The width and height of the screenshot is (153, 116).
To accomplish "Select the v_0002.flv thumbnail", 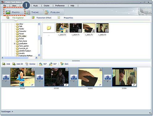I will pyautogui.click(x=102, y=28).
